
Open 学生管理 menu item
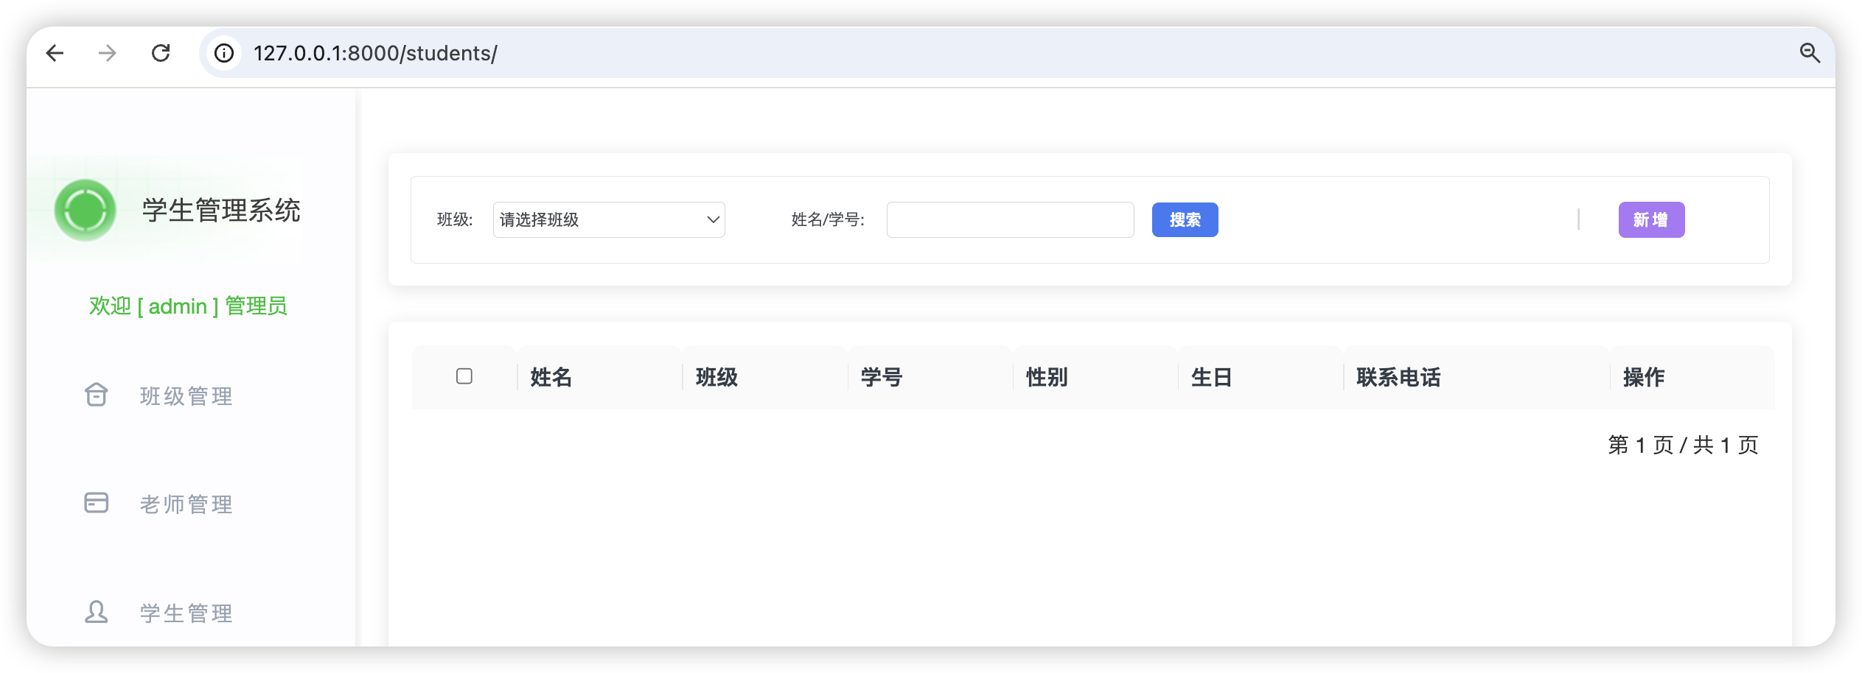point(186,613)
